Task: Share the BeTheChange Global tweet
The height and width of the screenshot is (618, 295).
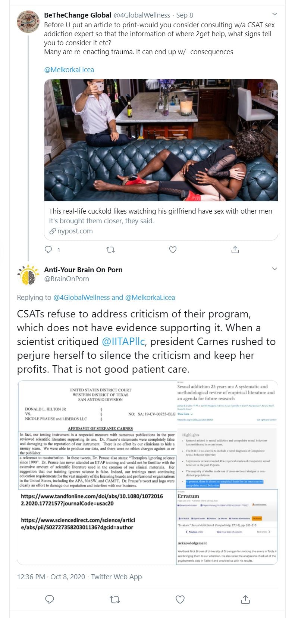Action: tap(235, 249)
